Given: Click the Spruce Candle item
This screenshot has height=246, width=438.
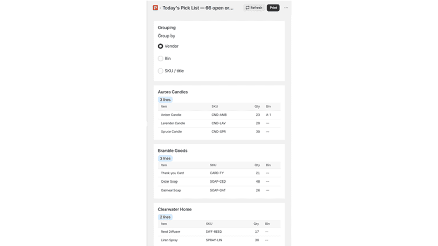Looking at the screenshot, I should click(x=171, y=131).
